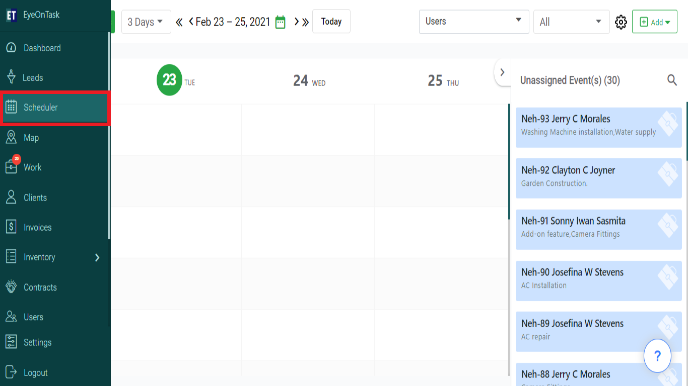Click the Neh-92 Clayton C Joyner event
Image resolution: width=688 pixels, height=386 pixels.
tap(599, 178)
